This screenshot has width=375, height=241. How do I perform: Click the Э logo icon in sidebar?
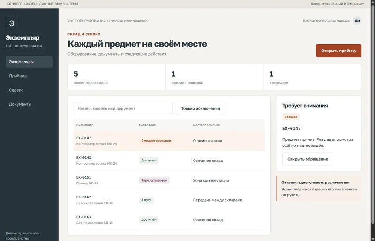click(12, 23)
